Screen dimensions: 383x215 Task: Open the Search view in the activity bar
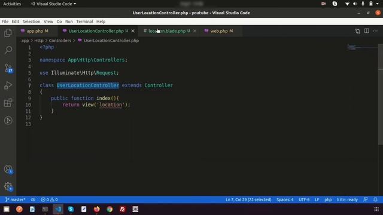[x=8, y=50]
